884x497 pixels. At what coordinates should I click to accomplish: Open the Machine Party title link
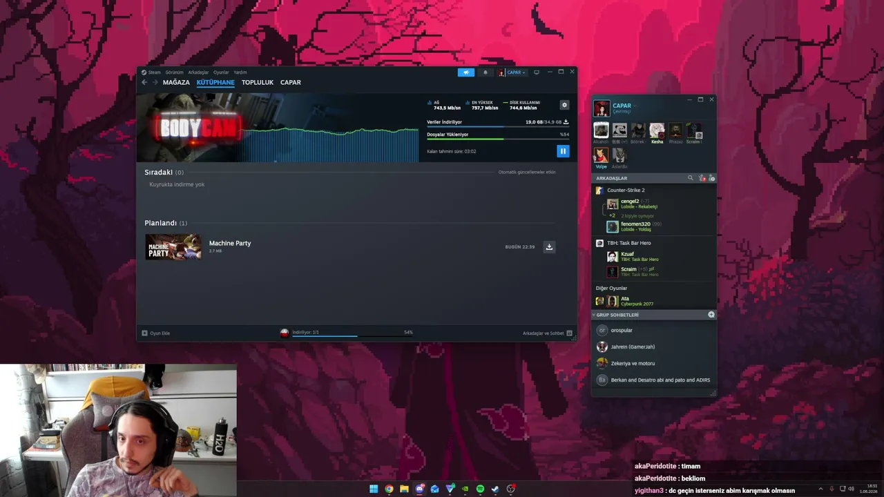[x=230, y=243]
